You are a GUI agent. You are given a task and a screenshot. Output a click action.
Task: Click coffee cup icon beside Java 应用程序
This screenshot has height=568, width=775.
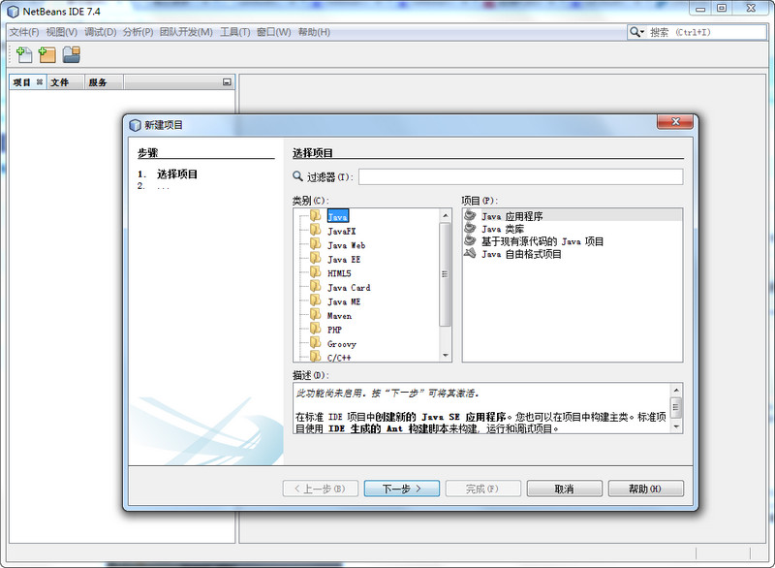coord(470,215)
